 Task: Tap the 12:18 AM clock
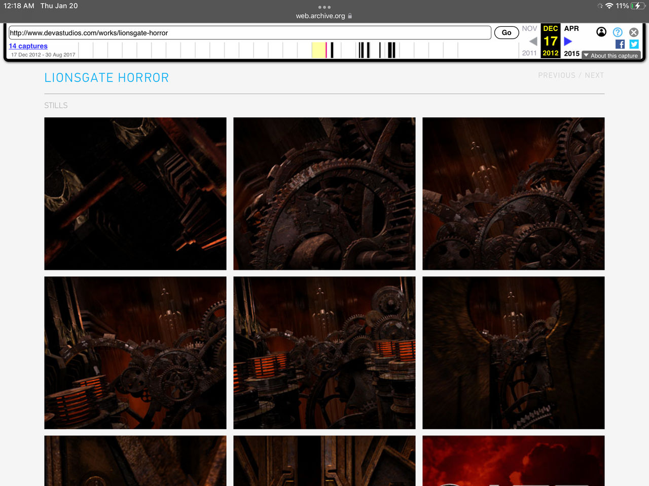[19, 6]
